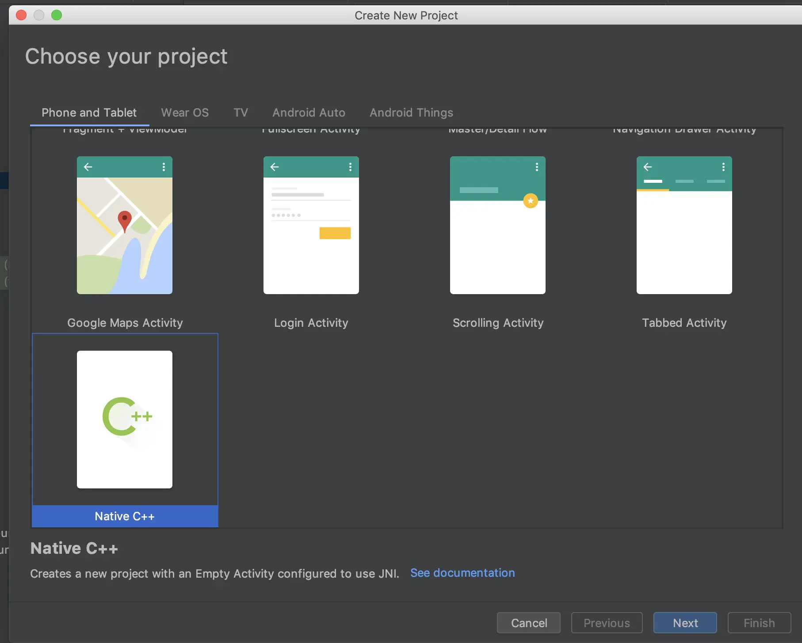Open the Android Auto tab
This screenshot has width=802, height=643.
click(x=309, y=113)
